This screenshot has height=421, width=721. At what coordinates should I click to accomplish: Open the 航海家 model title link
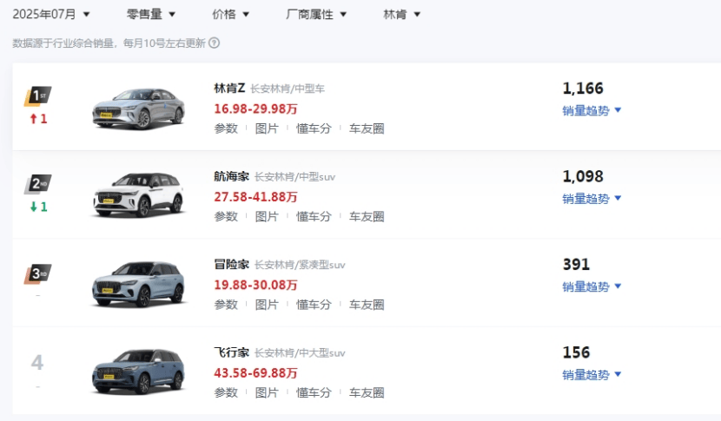tap(231, 176)
